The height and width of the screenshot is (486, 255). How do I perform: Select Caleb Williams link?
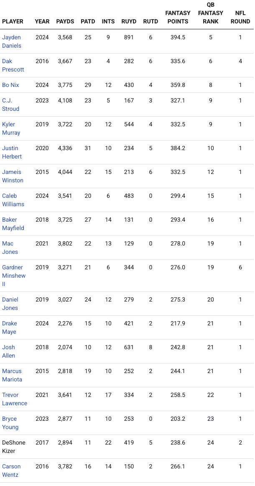13,200
